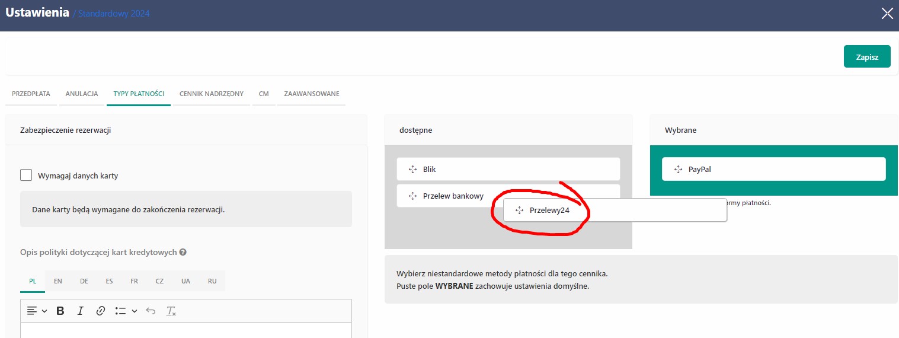Enable the Wymagaj danych karty checkbox
The width and height of the screenshot is (899, 338).
click(x=26, y=175)
